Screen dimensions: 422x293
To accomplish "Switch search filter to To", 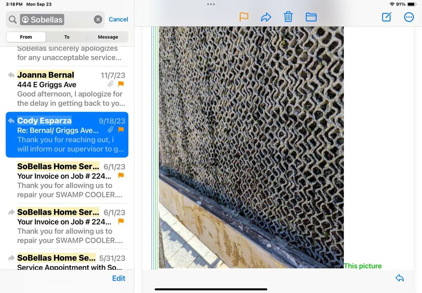I will click(x=67, y=37).
